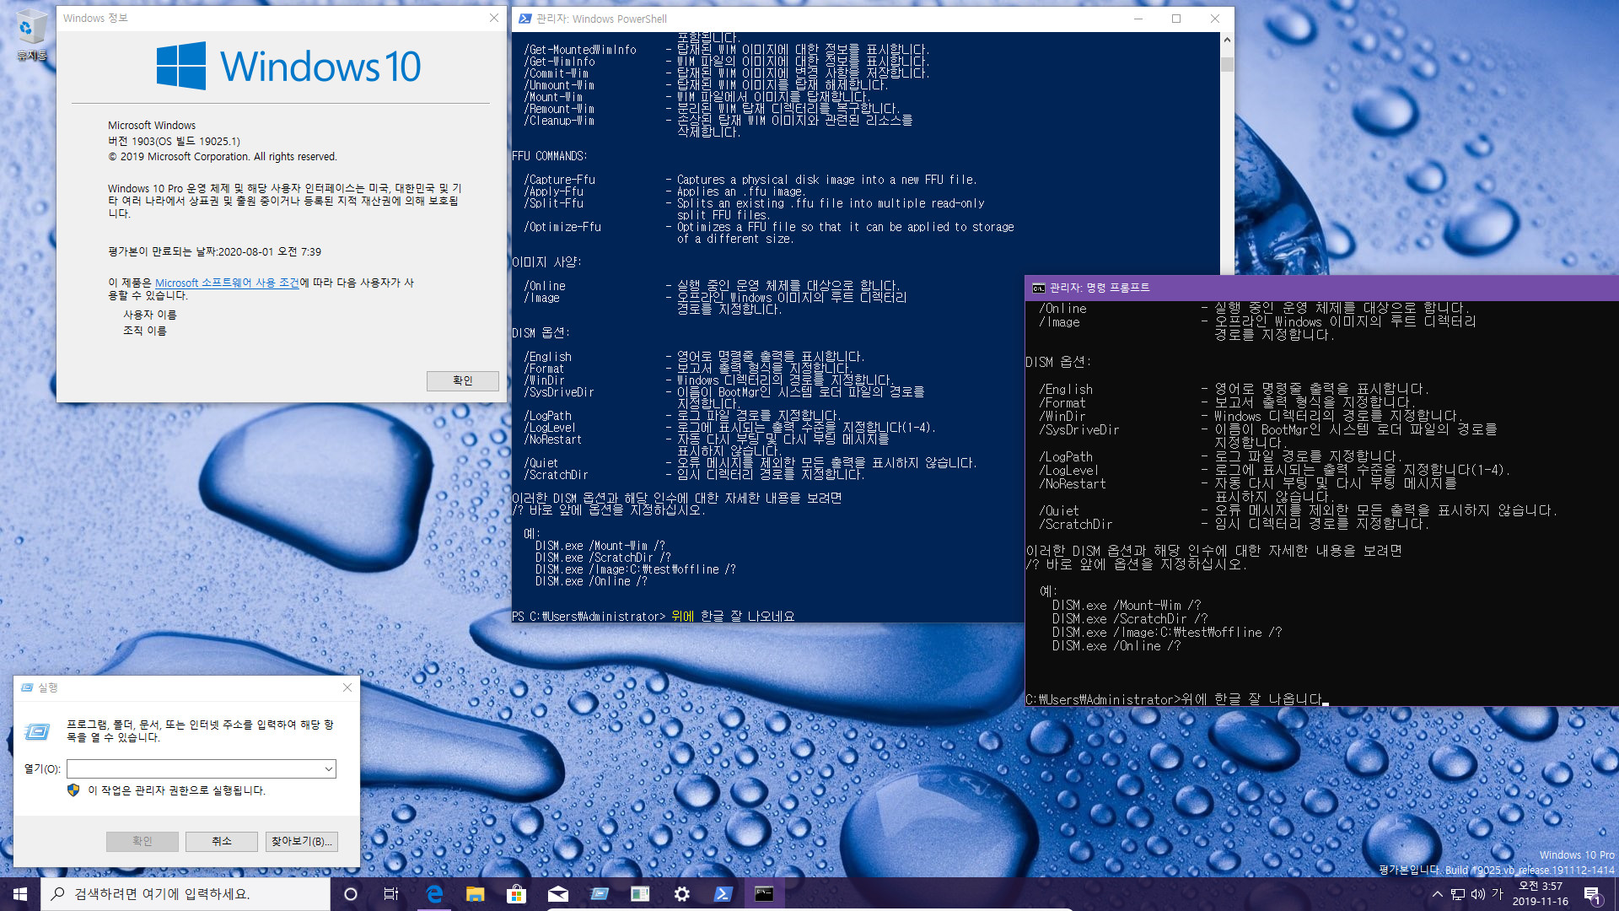
Task: Close the PowerShell window
Action: [x=1215, y=19]
